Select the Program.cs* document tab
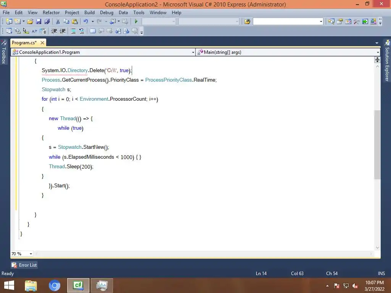The width and height of the screenshot is (391, 293). (x=24, y=43)
